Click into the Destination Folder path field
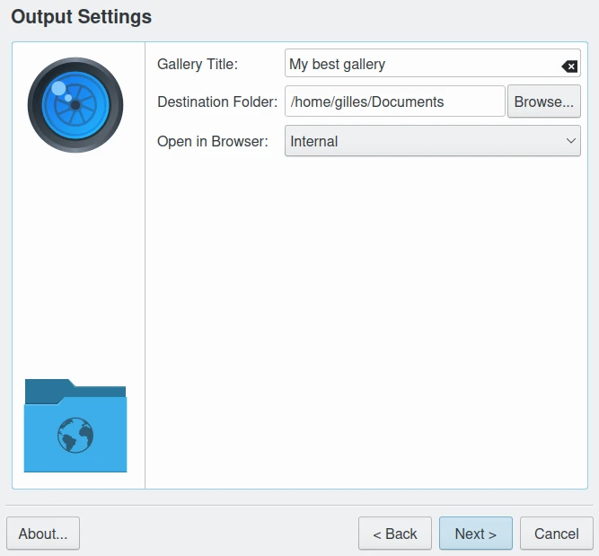Viewport: 599px width, 556px height. (394, 101)
